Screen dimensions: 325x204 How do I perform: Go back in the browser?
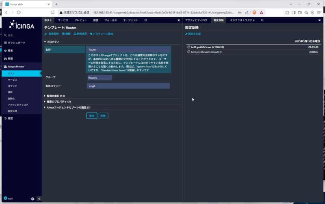6,13
